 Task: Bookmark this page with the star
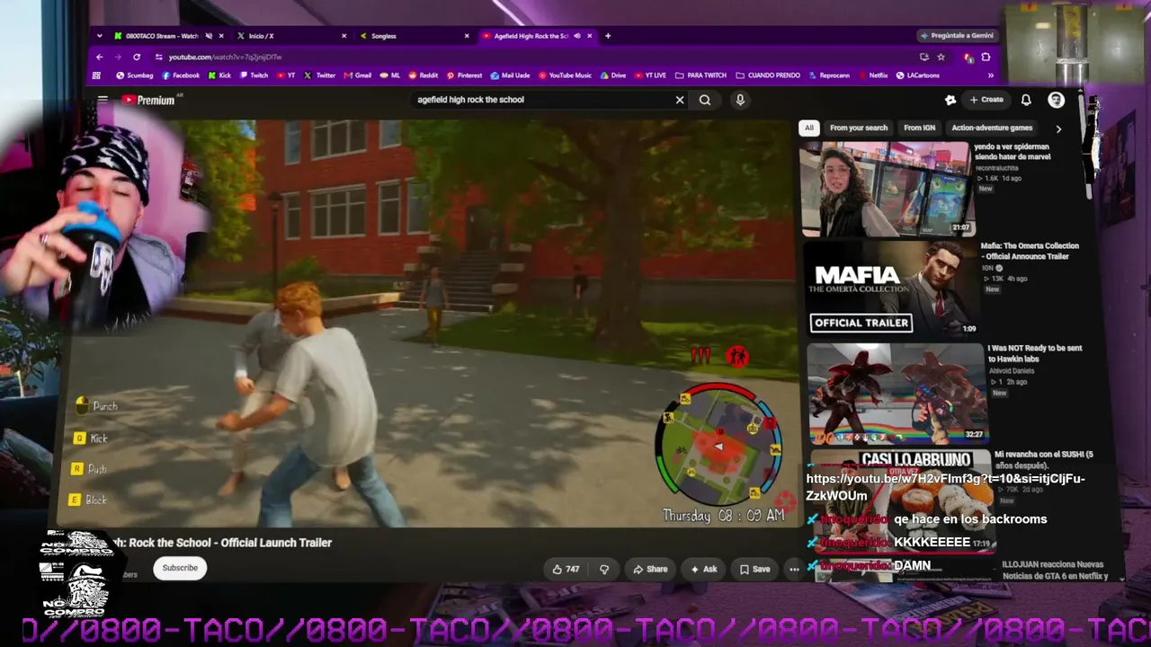941,57
